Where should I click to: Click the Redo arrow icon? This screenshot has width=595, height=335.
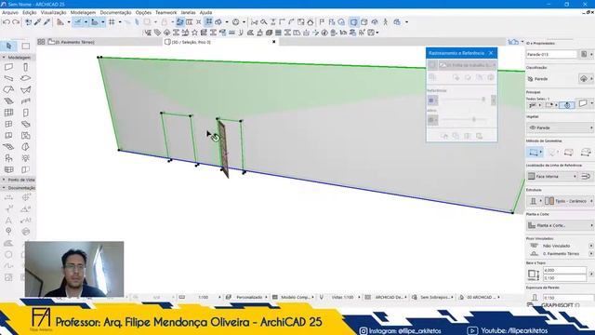16,22
